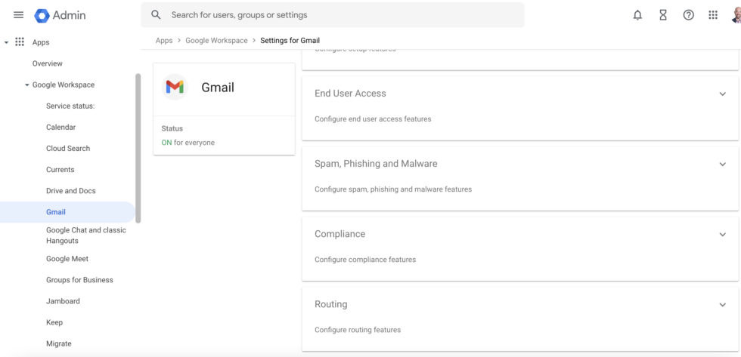
Task: Open Keep in sidebar
Action: [x=54, y=322]
